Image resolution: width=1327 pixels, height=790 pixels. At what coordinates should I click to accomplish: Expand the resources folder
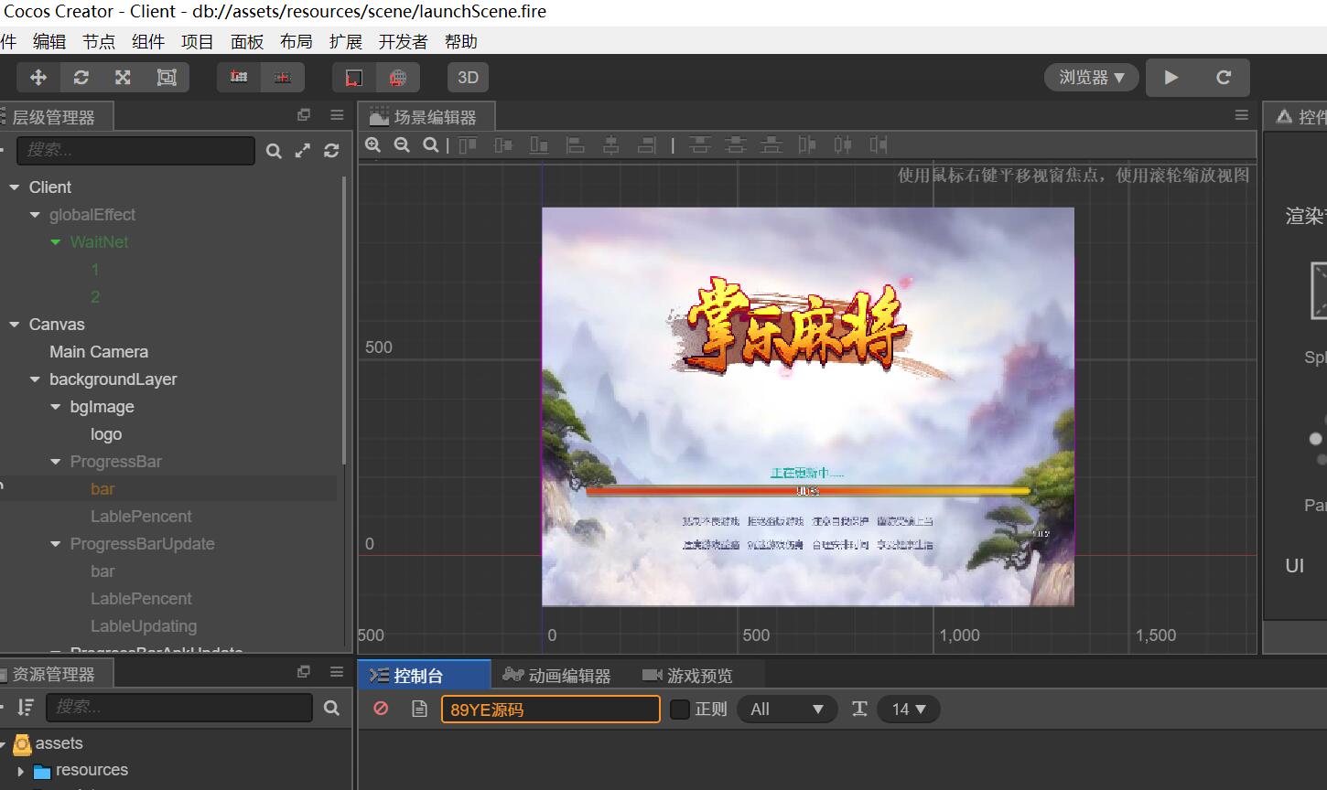click(x=21, y=771)
